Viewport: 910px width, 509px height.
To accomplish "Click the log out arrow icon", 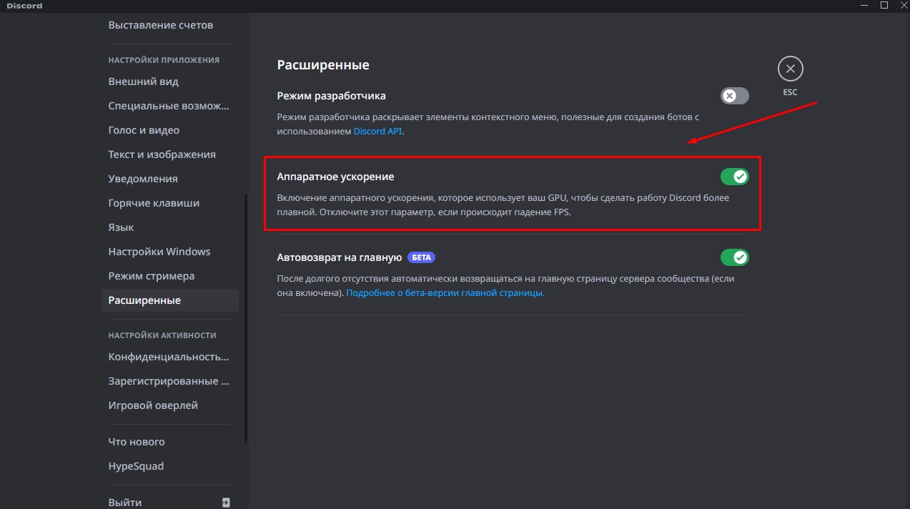I will pyautogui.click(x=226, y=502).
